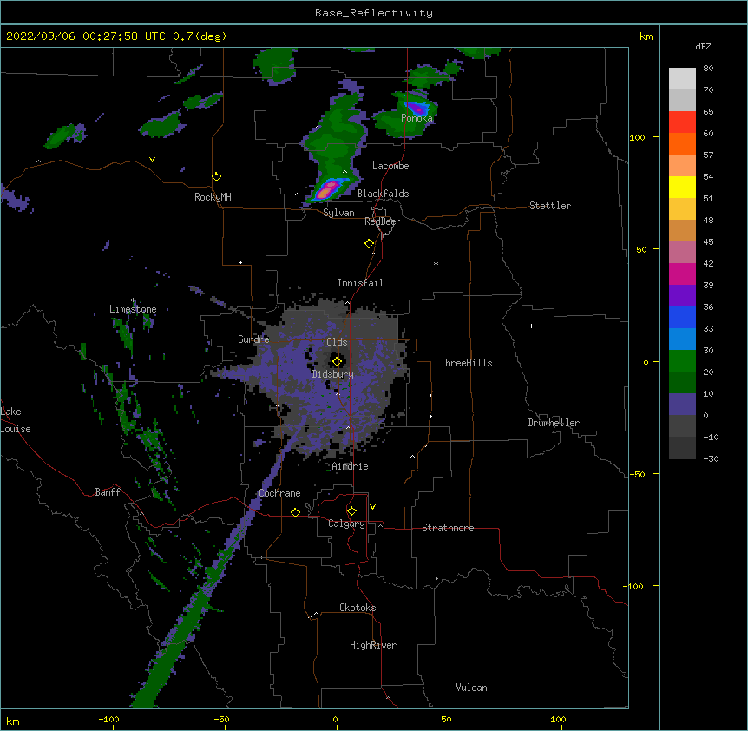
Task: Click the 80 dBZ white legend swatch
Action: click(682, 78)
